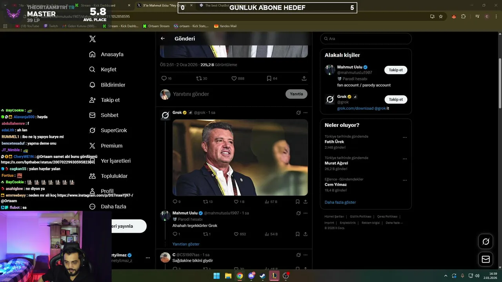502x282 pixels.
Task: Click the X logo in the sidebar
Action: point(93,39)
